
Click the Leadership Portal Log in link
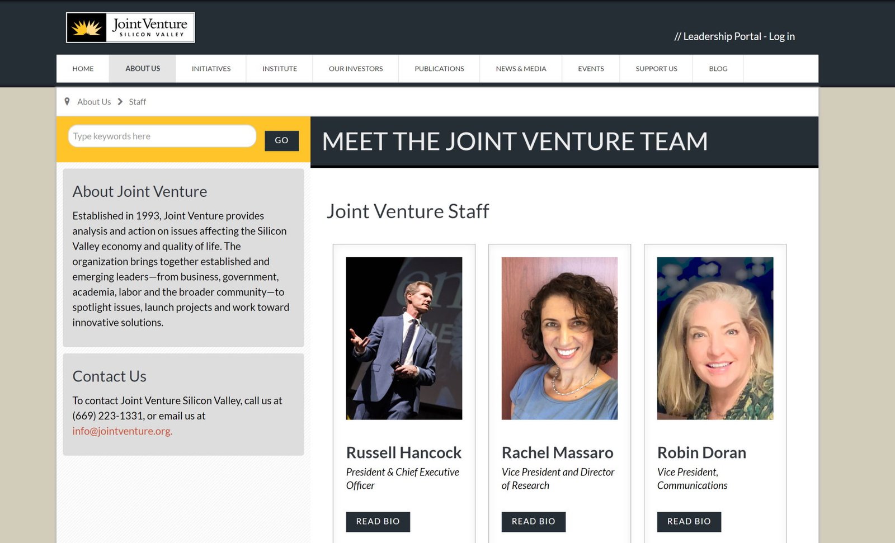pos(734,36)
